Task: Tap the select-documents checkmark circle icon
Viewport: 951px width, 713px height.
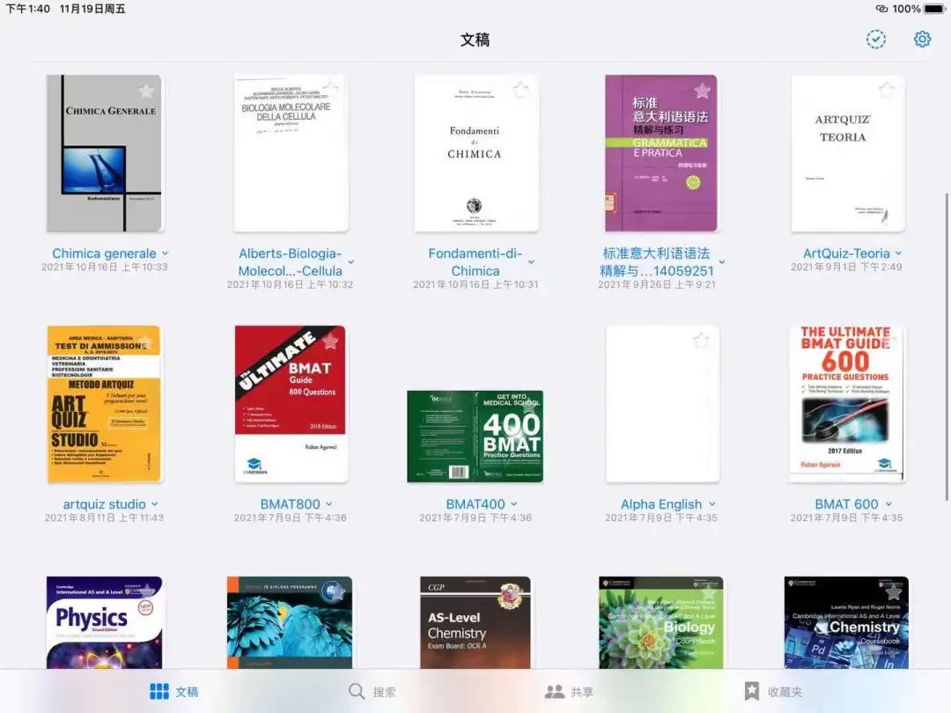Action: coord(876,40)
